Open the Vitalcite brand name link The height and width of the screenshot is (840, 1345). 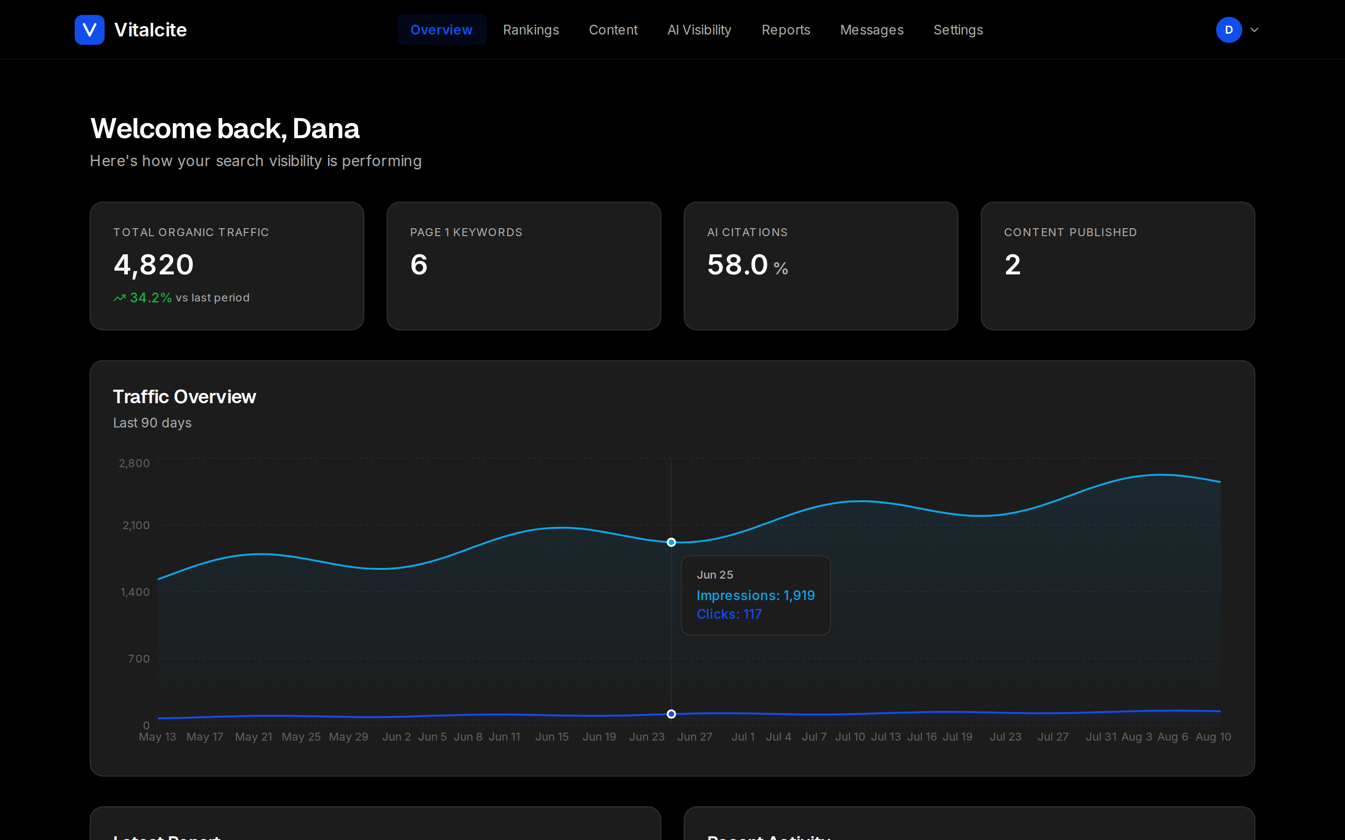click(x=150, y=30)
